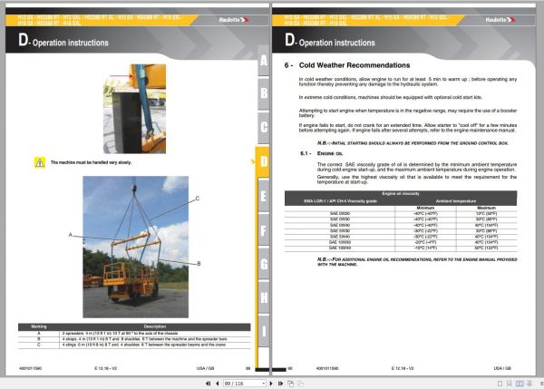Click the 'SAE 15W40' table row

401,248
